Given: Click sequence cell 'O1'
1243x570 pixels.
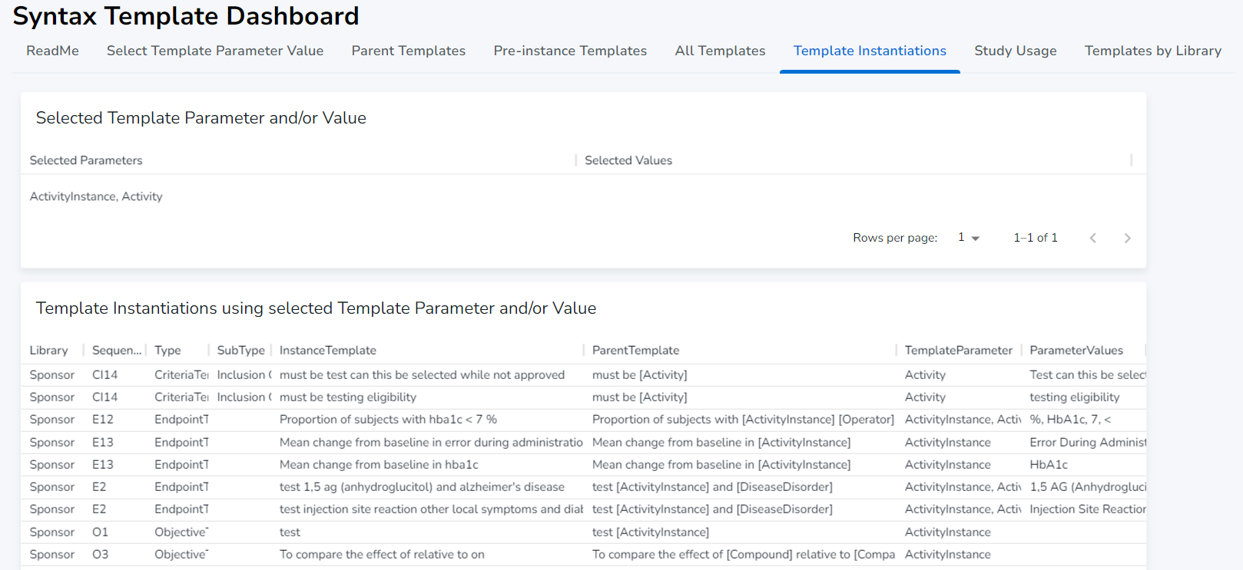Looking at the screenshot, I should [100, 532].
